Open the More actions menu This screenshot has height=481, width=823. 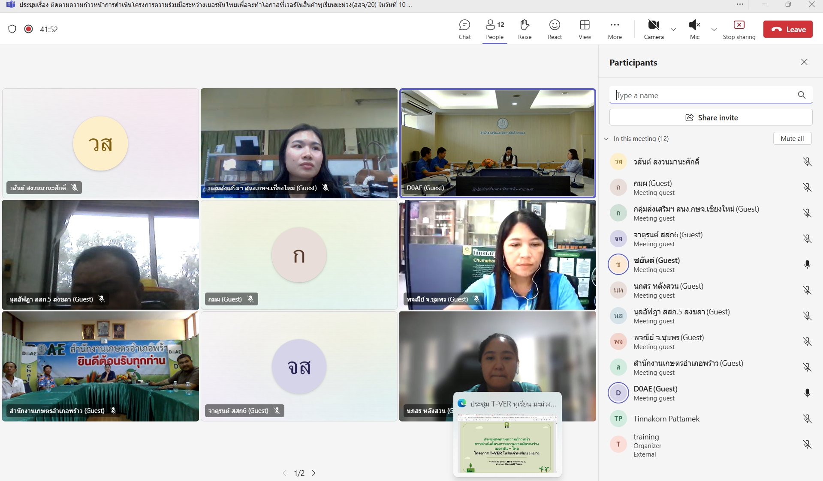click(615, 29)
